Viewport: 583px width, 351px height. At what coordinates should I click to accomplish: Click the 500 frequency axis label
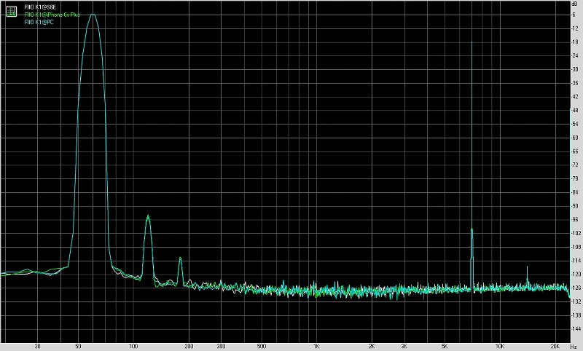[x=261, y=347]
